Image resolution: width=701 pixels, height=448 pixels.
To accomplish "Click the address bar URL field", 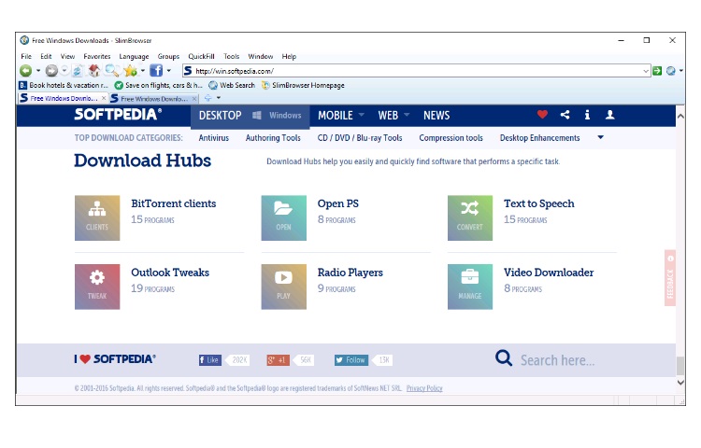I will pyautogui.click(x=416, y=71).
